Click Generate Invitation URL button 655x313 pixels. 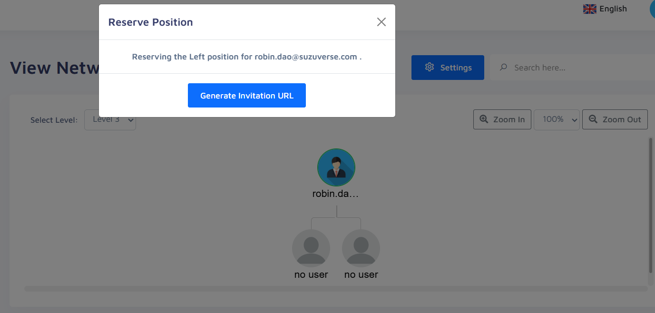246,96
